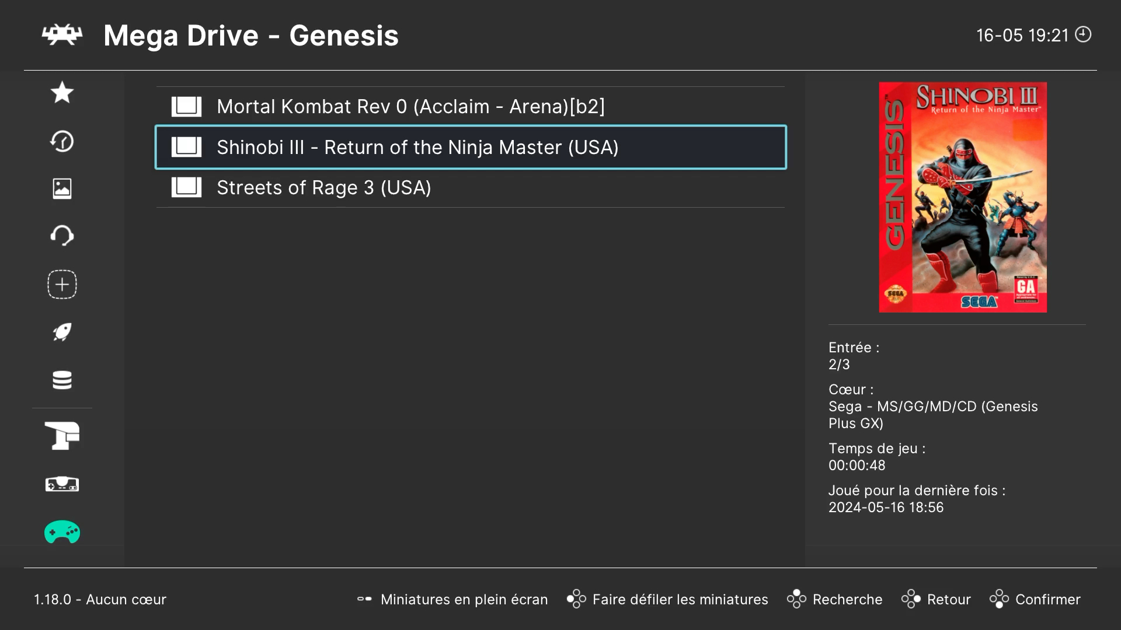Click the Shinobi III box art
Viewport: 1121px width, 630px height.
point(963,197)
